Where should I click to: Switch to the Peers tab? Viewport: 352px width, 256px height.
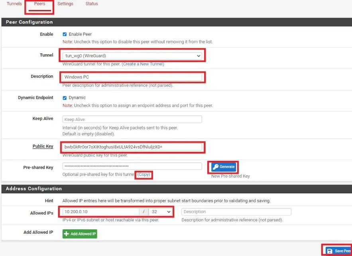point(39,4)
